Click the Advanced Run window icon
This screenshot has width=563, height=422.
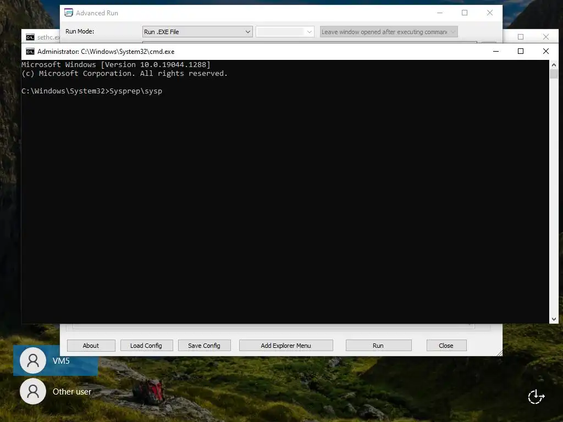[69, 13]
